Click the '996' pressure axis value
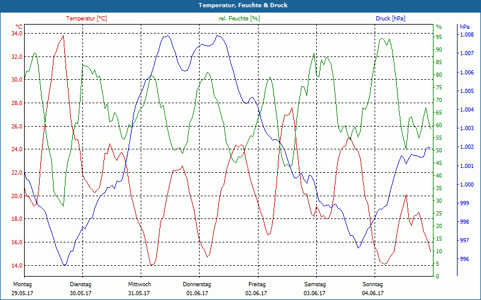The width and height of the screenshot is (481, 300). tap(464, 259)
